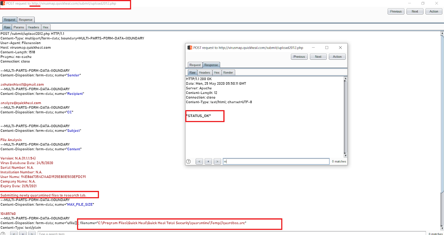
Task: Click the 'Host: virusmap.quickheal.com' header line
Action: click(26, 48)
